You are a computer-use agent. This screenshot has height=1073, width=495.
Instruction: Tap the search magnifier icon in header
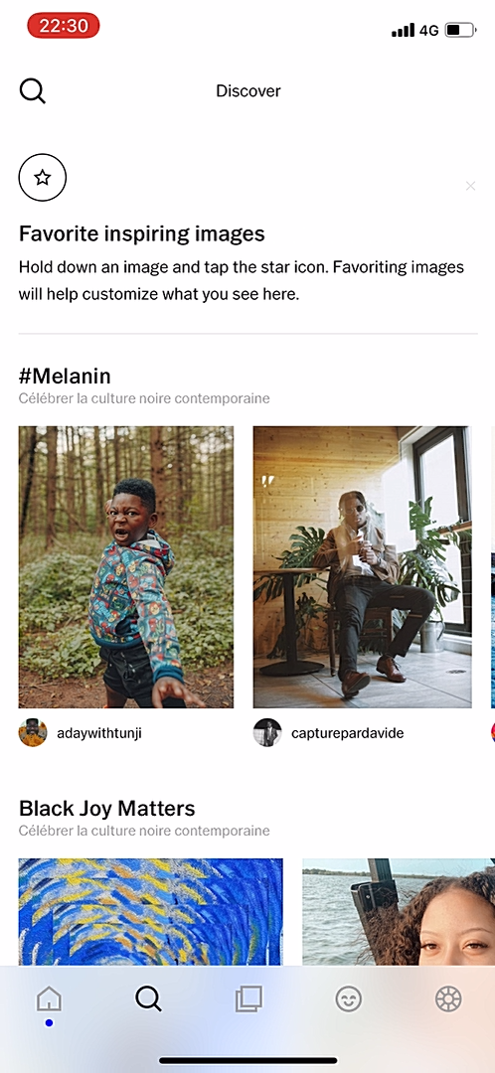pos(32,90)
